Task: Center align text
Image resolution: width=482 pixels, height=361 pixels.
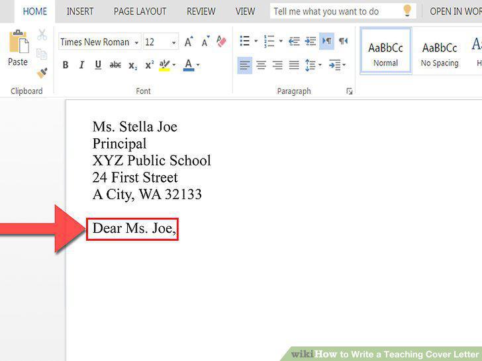Action: point(262,65)
